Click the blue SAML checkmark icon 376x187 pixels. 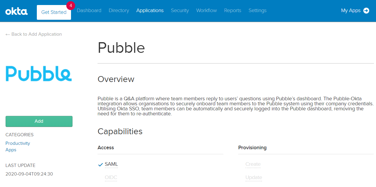[100, 165]
